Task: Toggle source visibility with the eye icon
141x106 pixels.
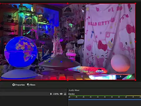Action: click(61, 94)
